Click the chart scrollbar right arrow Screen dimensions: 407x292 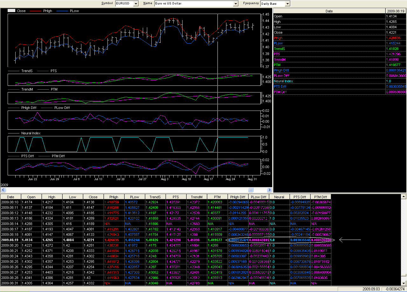(270, 190)
